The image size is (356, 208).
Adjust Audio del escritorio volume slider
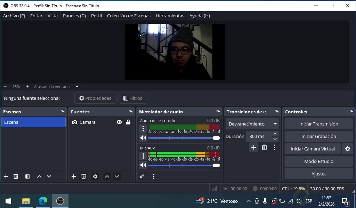184,138
